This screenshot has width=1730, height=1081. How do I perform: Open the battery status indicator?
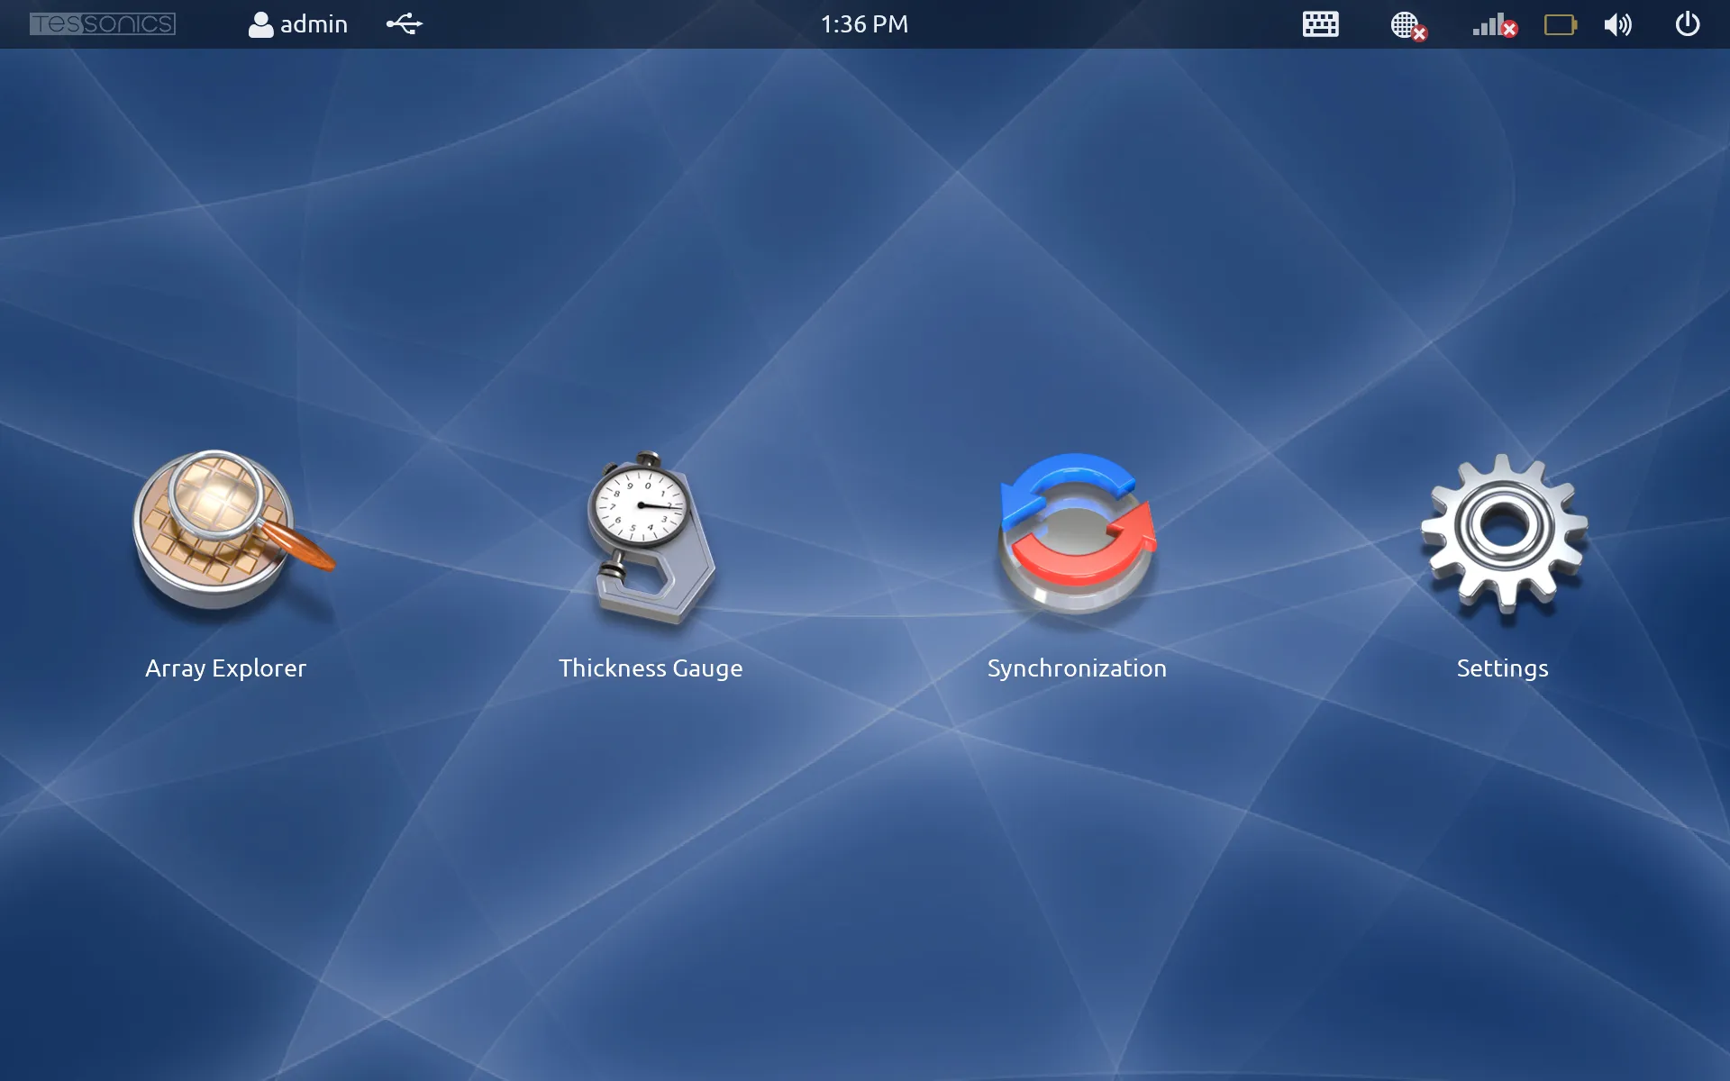pyautogui.click(x=1560, y=24)
